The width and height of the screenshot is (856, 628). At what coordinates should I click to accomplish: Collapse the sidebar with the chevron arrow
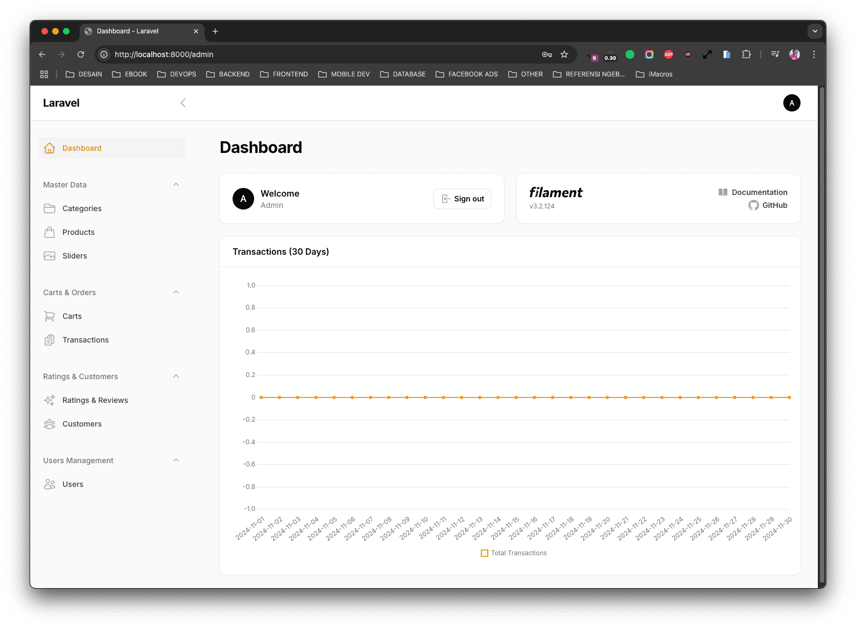pyautogui.click(x=183, y=103)
